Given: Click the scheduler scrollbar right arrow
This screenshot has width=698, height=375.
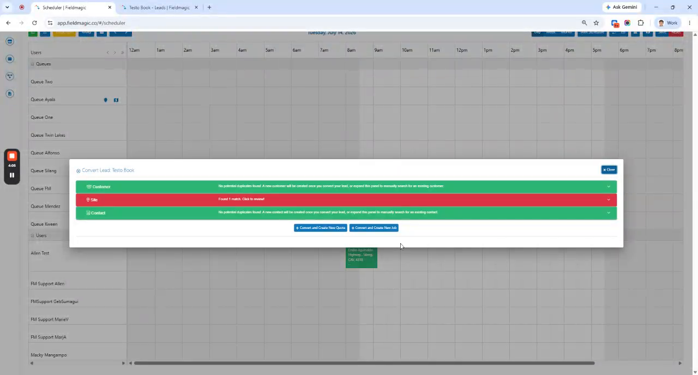Looking at the screenshot, I should 679,363.
